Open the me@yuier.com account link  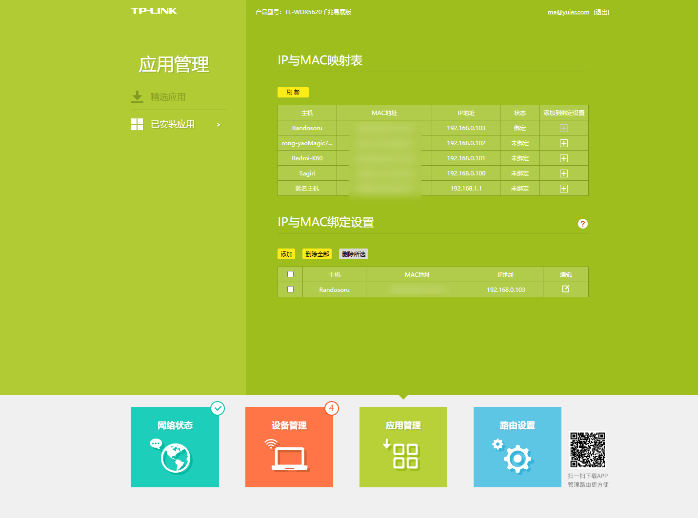568,12
